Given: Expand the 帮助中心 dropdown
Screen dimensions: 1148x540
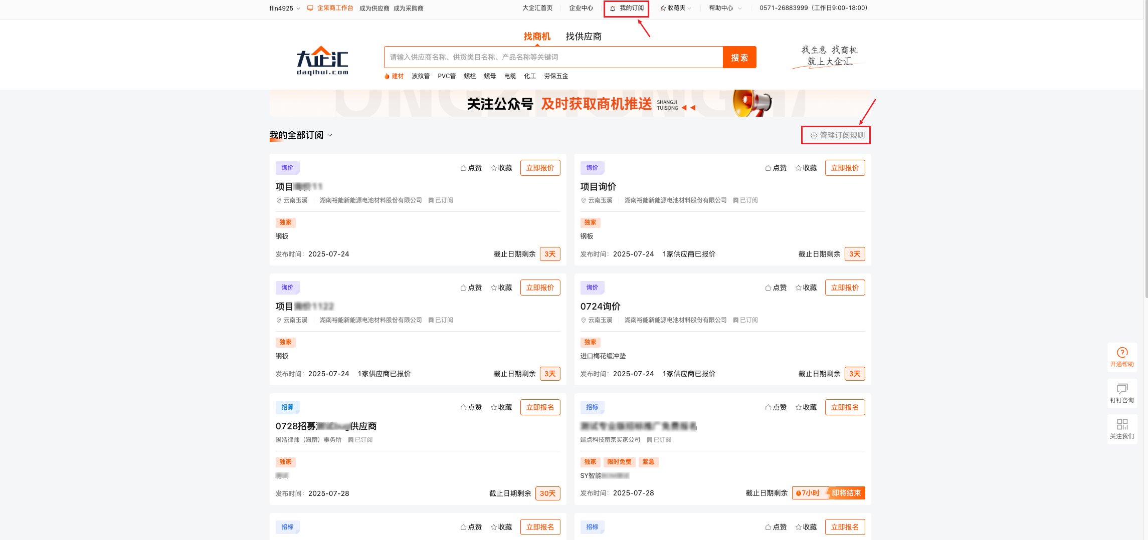Looking at the screenshot, I should (724, 8).
